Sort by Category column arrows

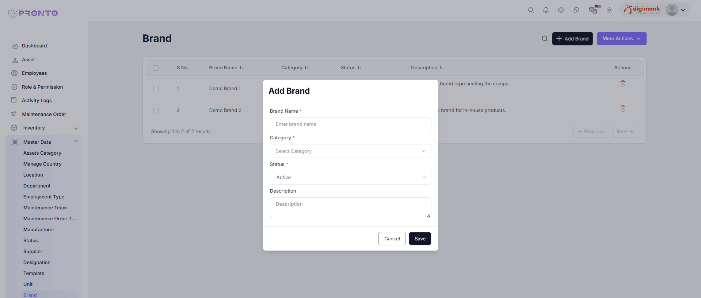[306, 68]
